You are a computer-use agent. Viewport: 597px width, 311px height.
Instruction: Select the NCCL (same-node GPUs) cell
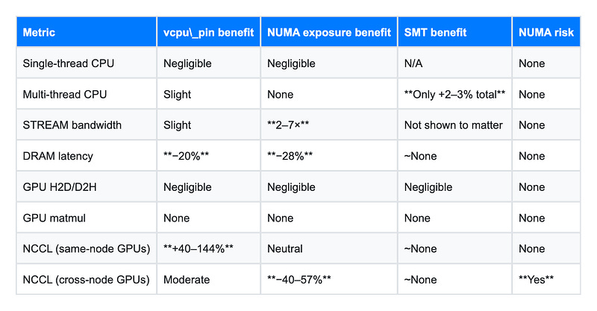pyautogui.click(x=87, y=248)
